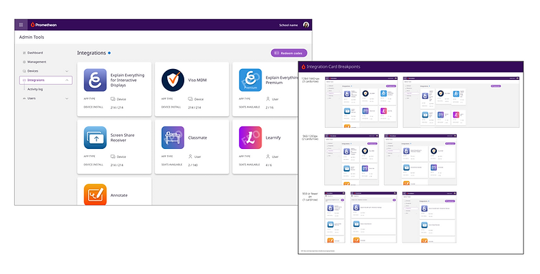Screen dimensions: 540x274
Task: Click the Screen Share Receiver title
Action: [x=122, y=137]
